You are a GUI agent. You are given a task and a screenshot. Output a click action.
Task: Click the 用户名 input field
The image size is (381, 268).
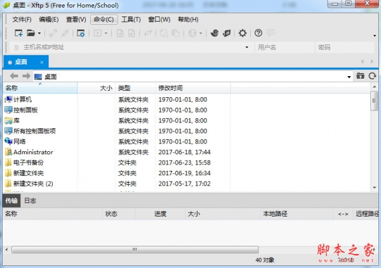coord(284,47)
